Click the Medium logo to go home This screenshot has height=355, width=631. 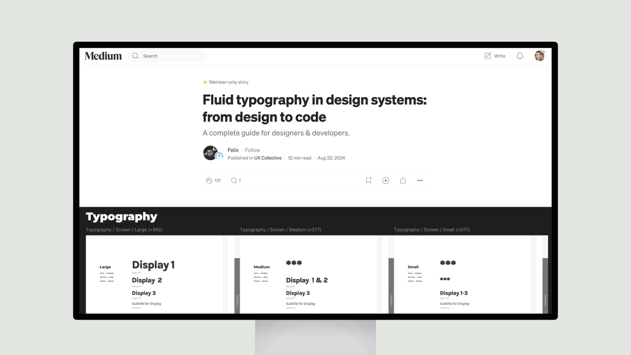[x=103, y=56]
